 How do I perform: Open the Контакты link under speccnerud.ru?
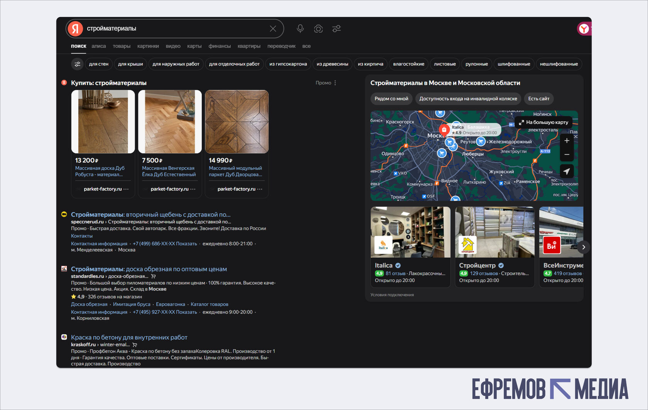pyautogui.click(x=82, y=236)
